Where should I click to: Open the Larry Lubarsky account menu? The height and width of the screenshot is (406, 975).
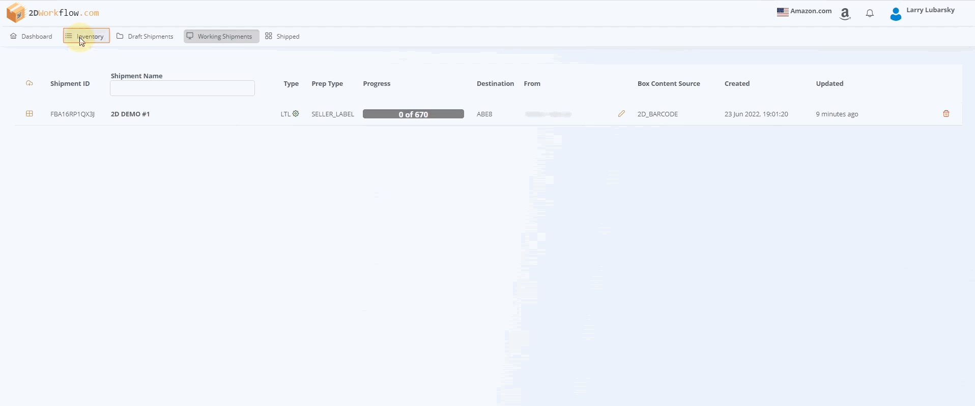point(930,10)
